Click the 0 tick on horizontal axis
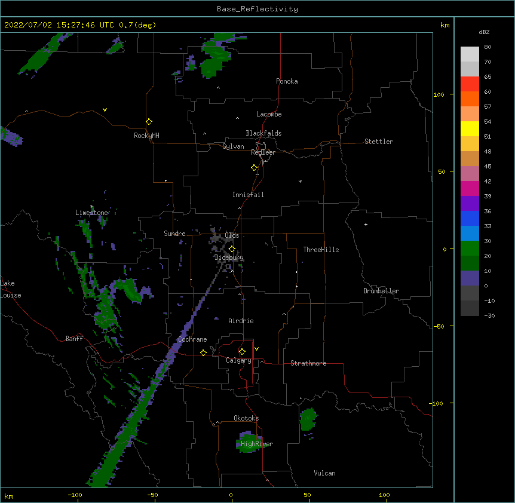The image size is (515, 503). click(231, 495)
